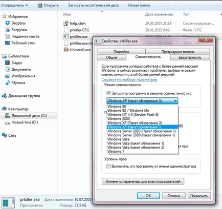Viewport: 222px width, 209px height.
Task: Click the Видео library icon
Action: click(8, 63)
